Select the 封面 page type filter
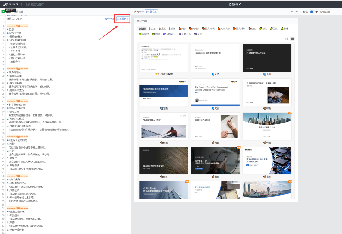Viewport: 342px width, 234px height. [142, 28]
